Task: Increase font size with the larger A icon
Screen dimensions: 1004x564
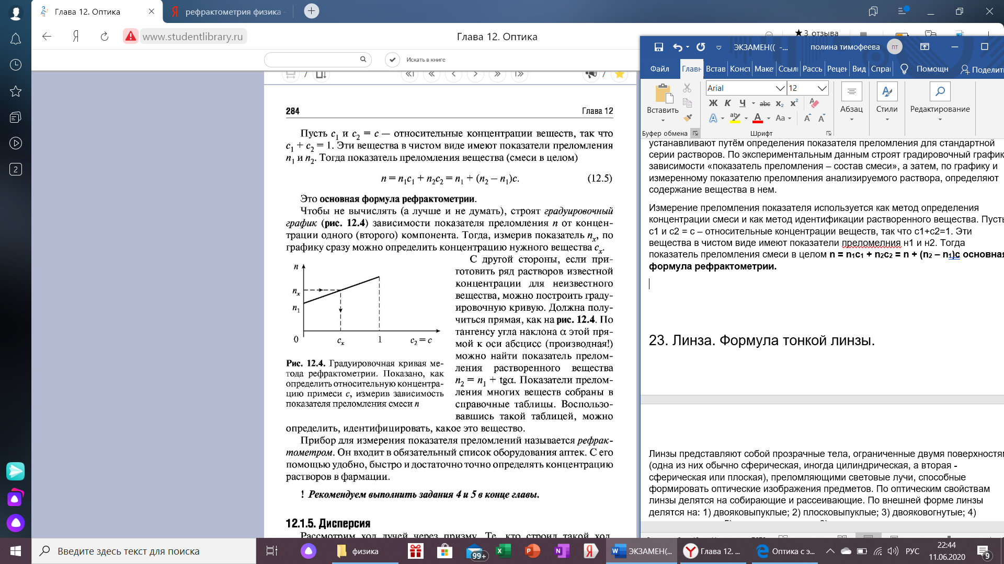Action: coord(807,118)
